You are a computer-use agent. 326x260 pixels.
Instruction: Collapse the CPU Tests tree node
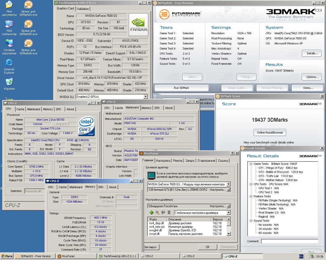point(251,184)
